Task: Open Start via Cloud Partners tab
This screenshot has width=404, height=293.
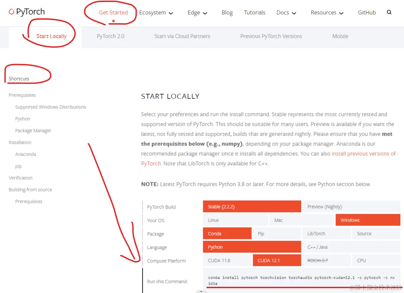Action: tap(182, 36)
